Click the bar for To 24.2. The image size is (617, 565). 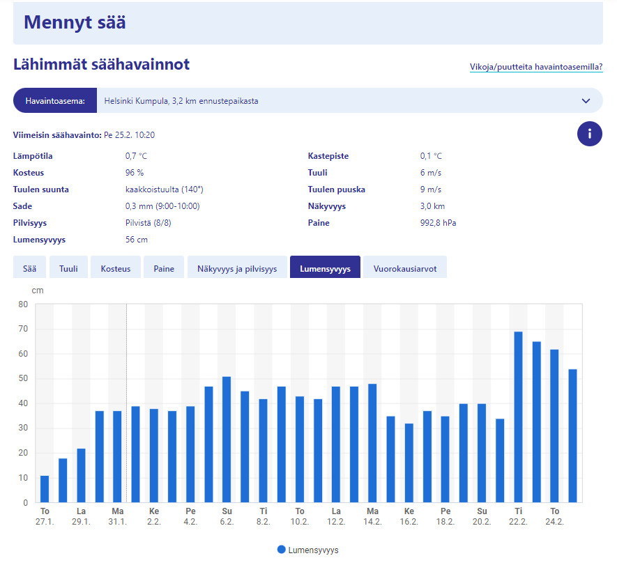[x=554, y=426]
